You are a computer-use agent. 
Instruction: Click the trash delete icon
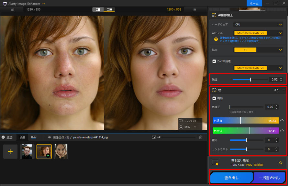coord(201,137)
